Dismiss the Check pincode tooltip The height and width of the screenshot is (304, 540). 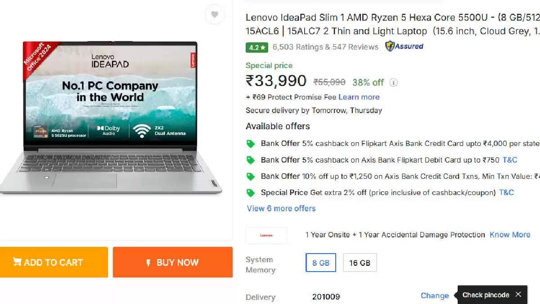(518, 295)
